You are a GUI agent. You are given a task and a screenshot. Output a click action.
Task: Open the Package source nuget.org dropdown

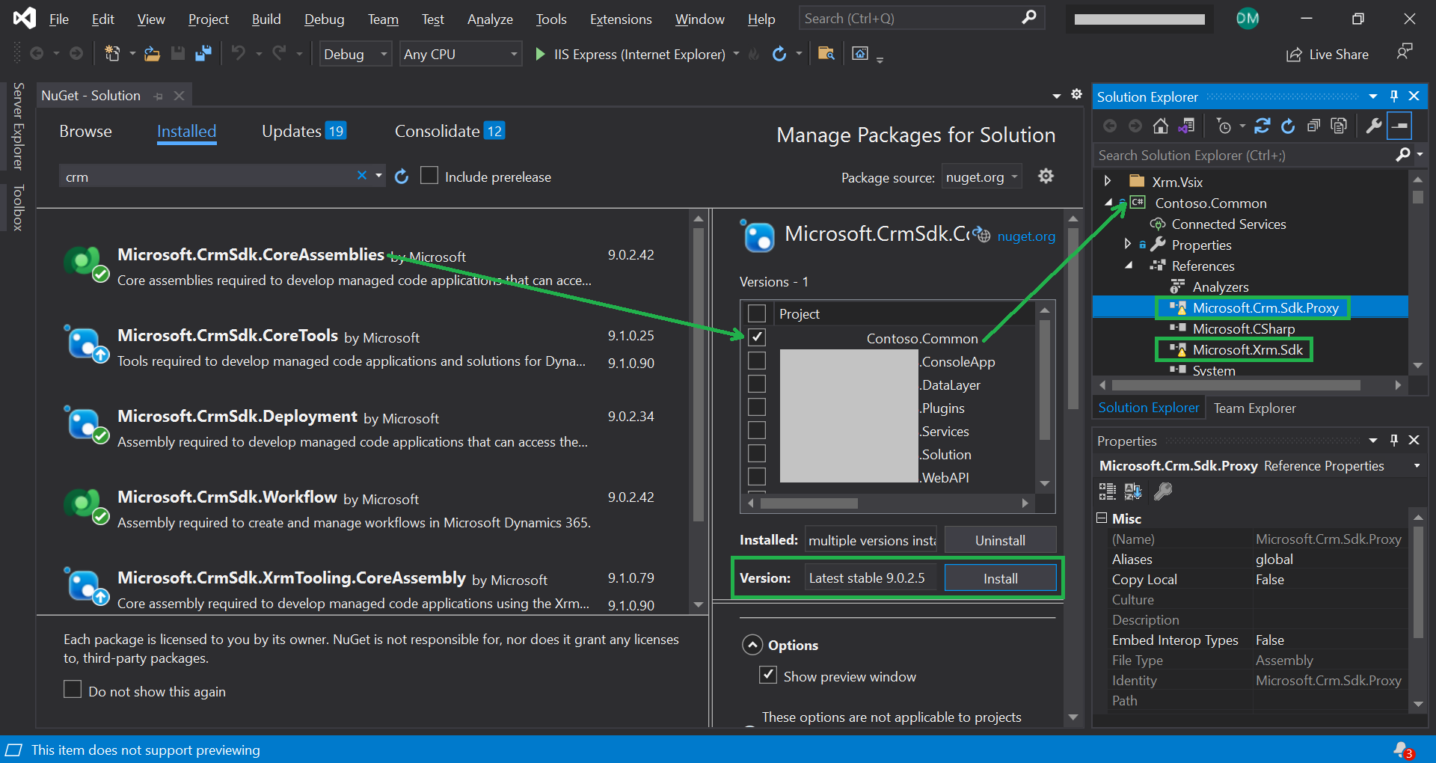click(x=981, y=177)
